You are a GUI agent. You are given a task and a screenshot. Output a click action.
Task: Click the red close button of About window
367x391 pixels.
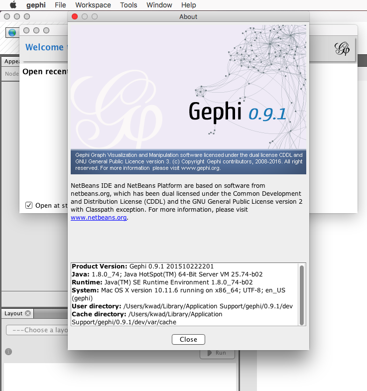click(x=75, y=16)
